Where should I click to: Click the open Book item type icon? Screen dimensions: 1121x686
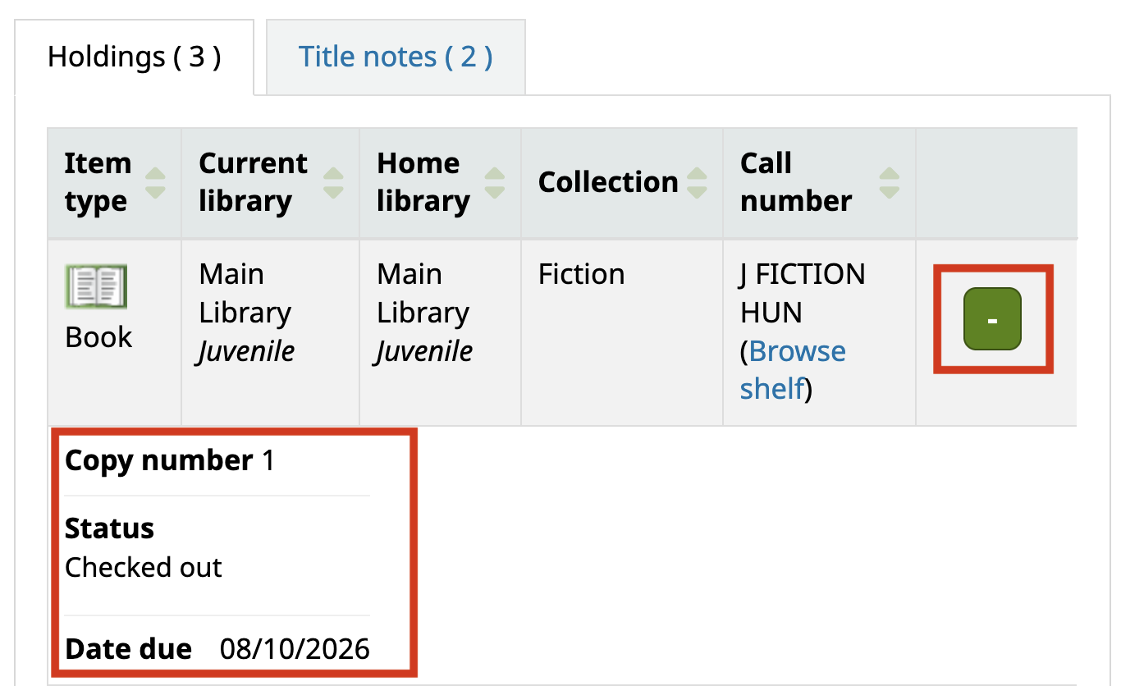click(96, 287)
